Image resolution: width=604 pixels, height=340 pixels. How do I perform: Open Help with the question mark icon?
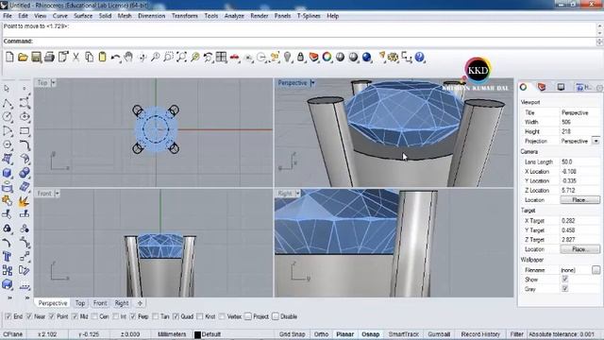coord(419,58)
